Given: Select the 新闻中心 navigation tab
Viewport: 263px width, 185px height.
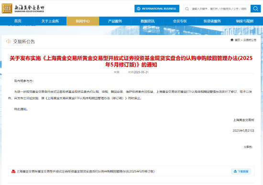Looking at the screenshot, I should click(x=83, y=21).
